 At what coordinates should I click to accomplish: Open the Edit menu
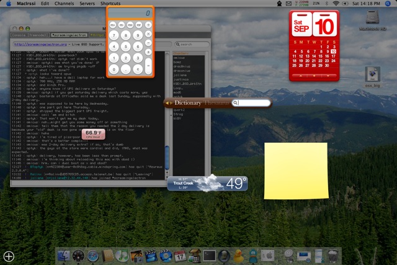click(45, 4)
